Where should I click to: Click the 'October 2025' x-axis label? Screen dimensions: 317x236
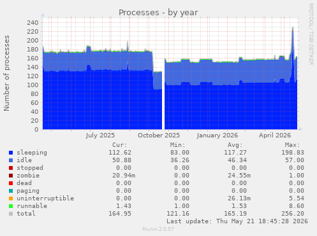click(159, 135)
